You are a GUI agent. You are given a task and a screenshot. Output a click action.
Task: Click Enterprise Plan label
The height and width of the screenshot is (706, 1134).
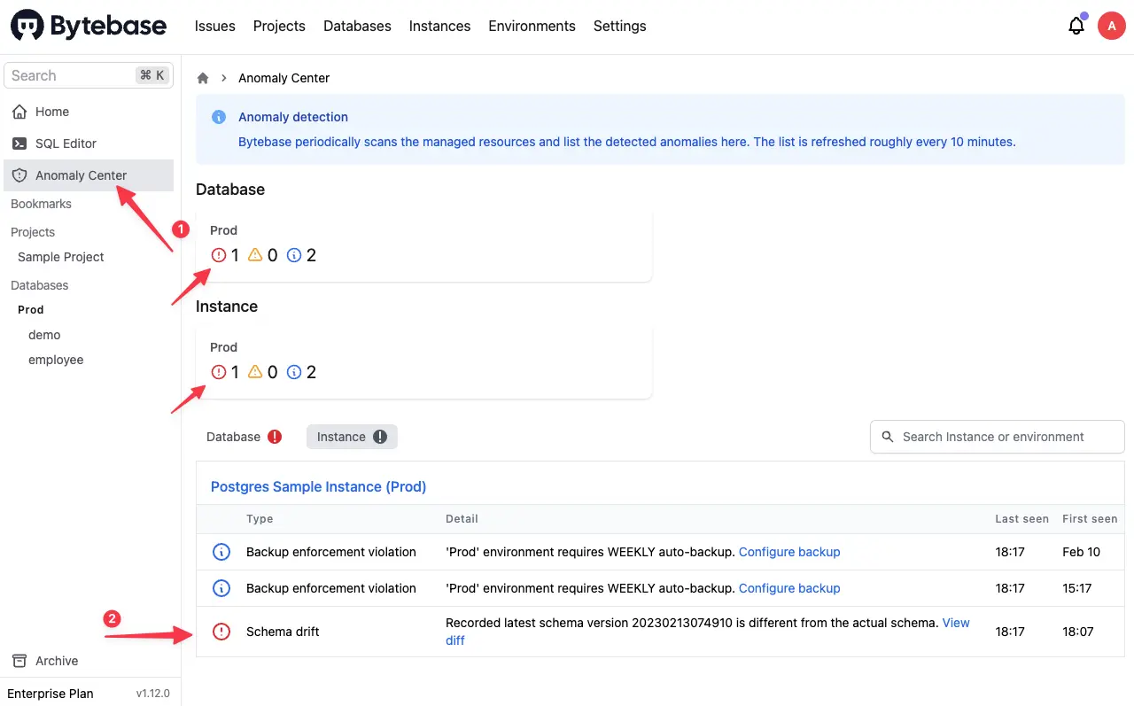point(50,694)
